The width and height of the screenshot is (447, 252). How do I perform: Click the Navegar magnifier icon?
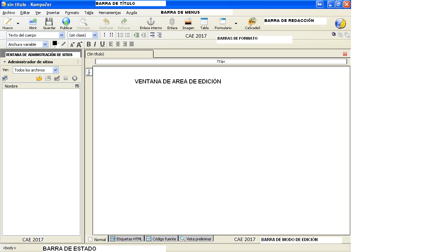83,22
